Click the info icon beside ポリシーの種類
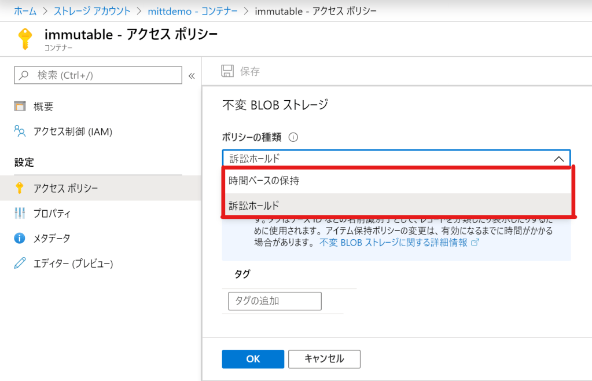 point(293,137)
